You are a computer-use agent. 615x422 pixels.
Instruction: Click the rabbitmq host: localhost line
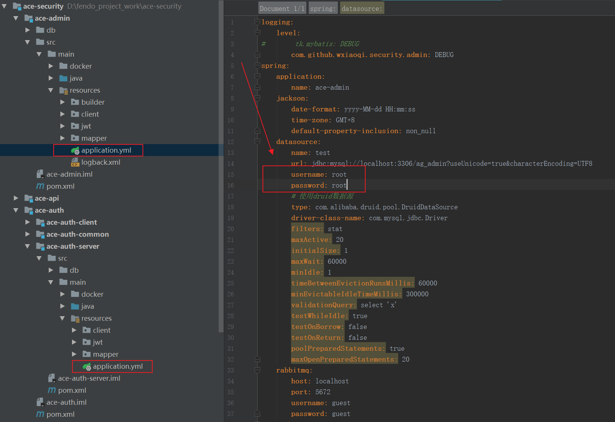click(x=320, y=381)
